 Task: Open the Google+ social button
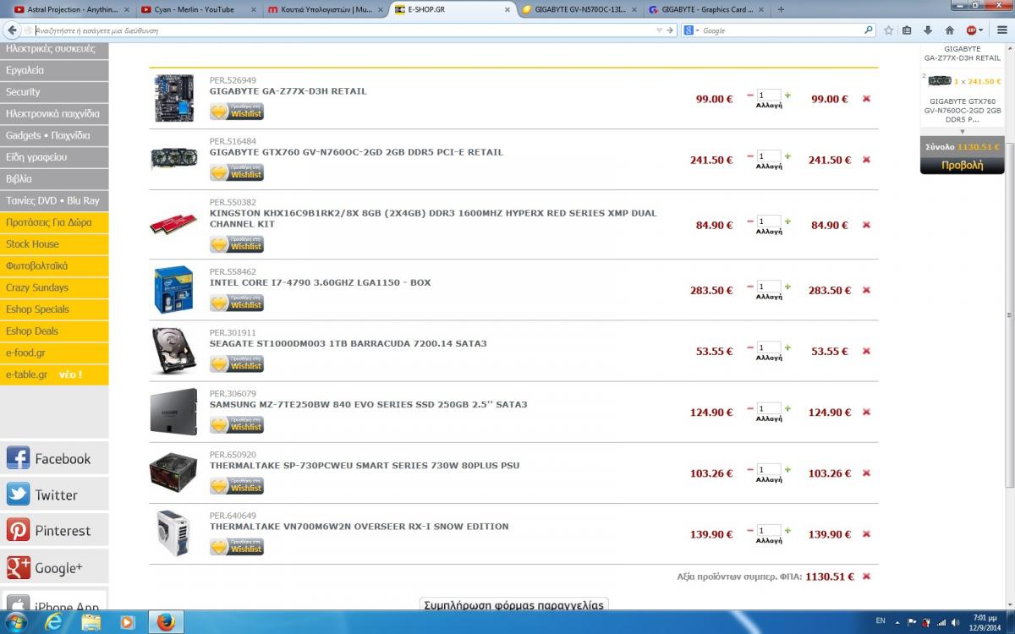point(54,567)
